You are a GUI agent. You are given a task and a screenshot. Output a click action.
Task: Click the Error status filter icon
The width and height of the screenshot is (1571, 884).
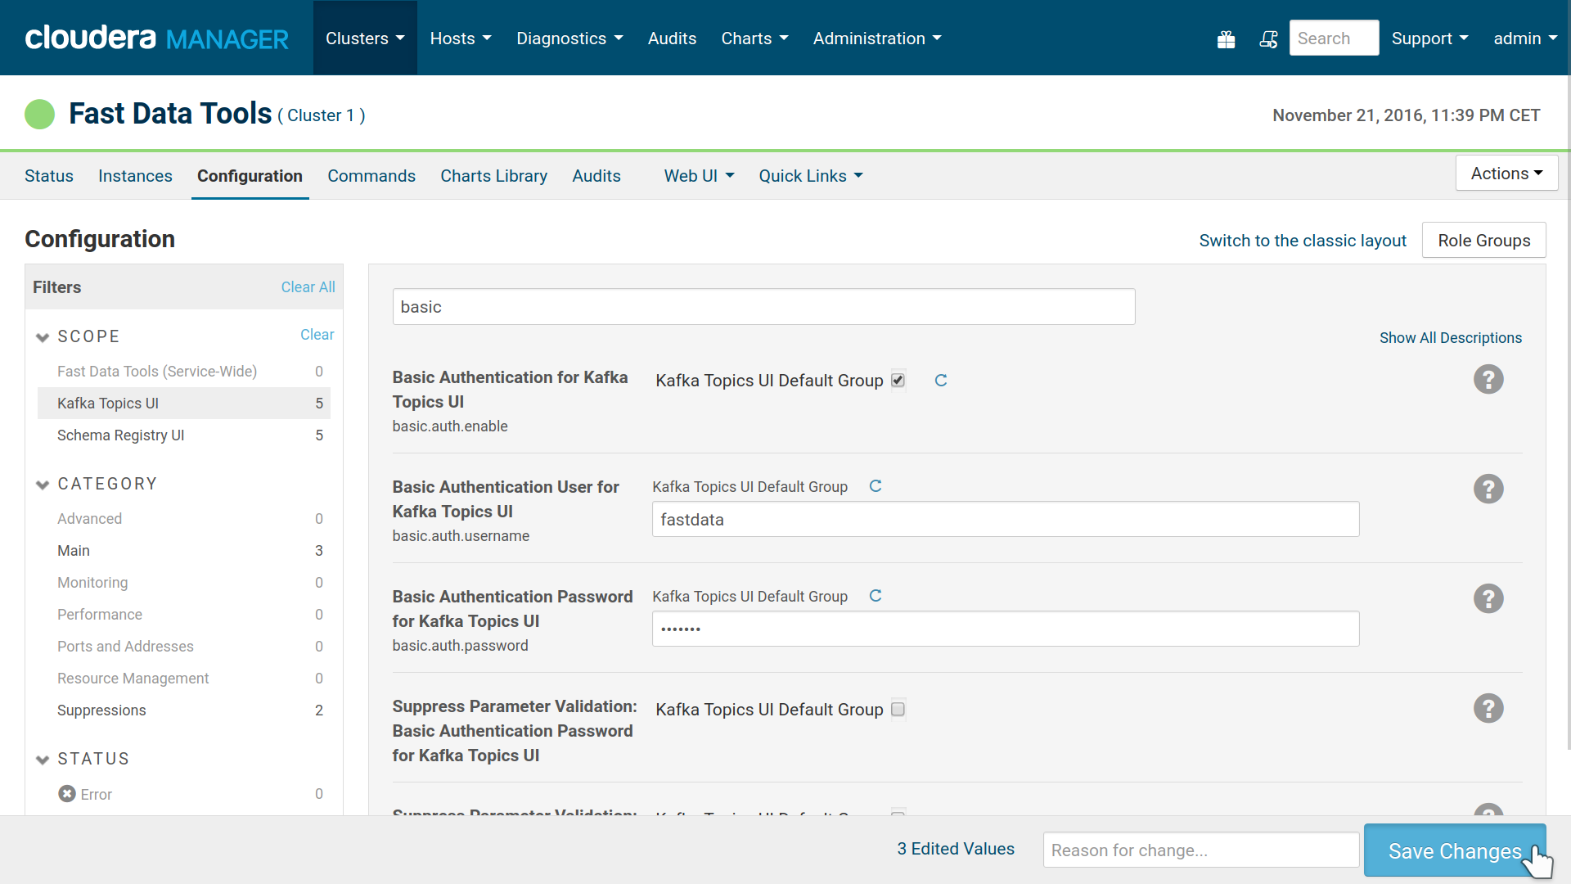click(67, 794)
